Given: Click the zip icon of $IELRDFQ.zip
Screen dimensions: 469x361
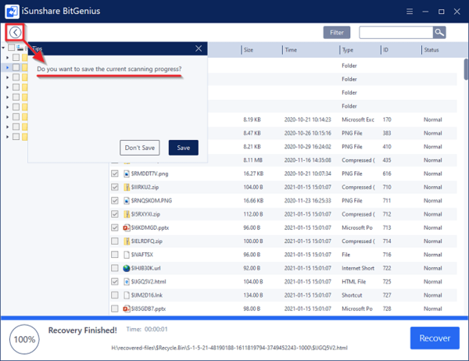Looking at the screenshot, I should (127, 241).
